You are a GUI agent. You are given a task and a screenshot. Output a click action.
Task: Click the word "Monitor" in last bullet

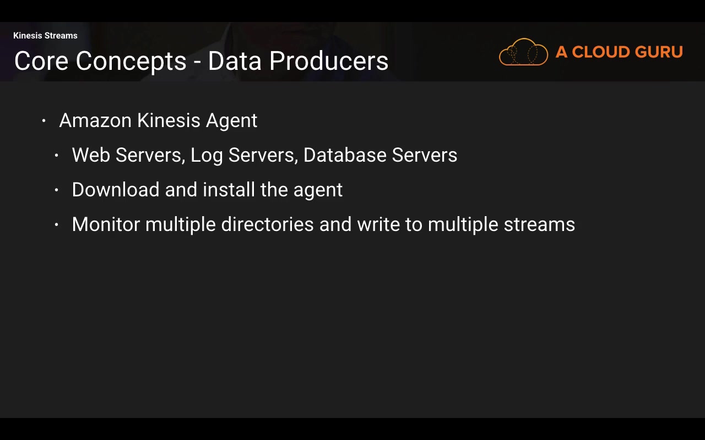tap(106, 224)
